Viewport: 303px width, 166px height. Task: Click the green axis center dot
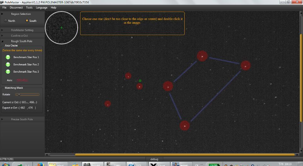(x=140, y=80)
